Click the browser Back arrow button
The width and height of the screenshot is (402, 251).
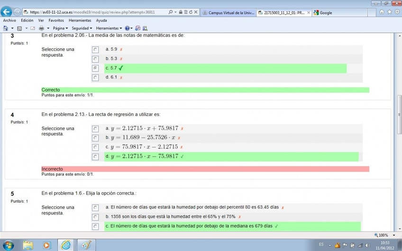(6, 12)
